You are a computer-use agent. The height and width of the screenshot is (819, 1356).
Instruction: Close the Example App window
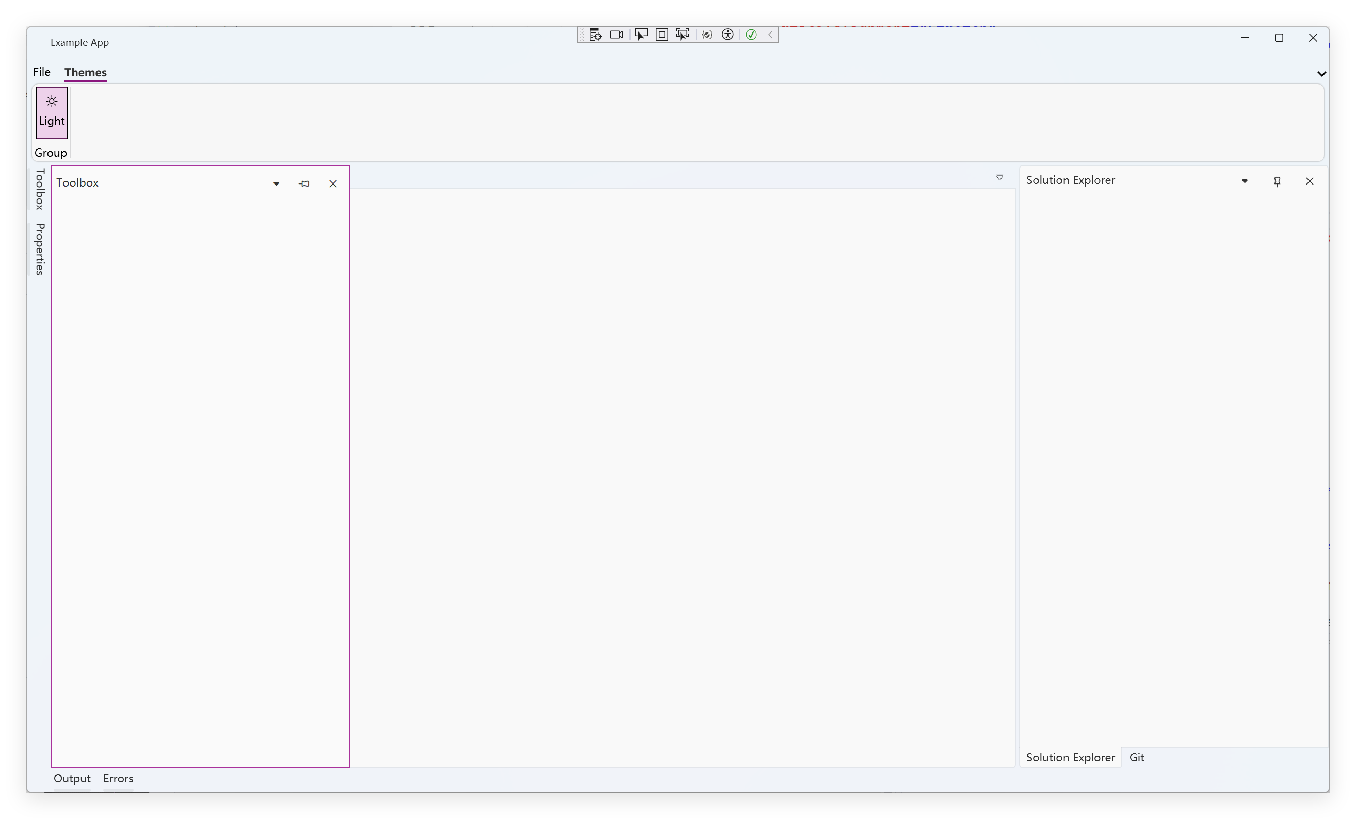(x=1313, y=38)
